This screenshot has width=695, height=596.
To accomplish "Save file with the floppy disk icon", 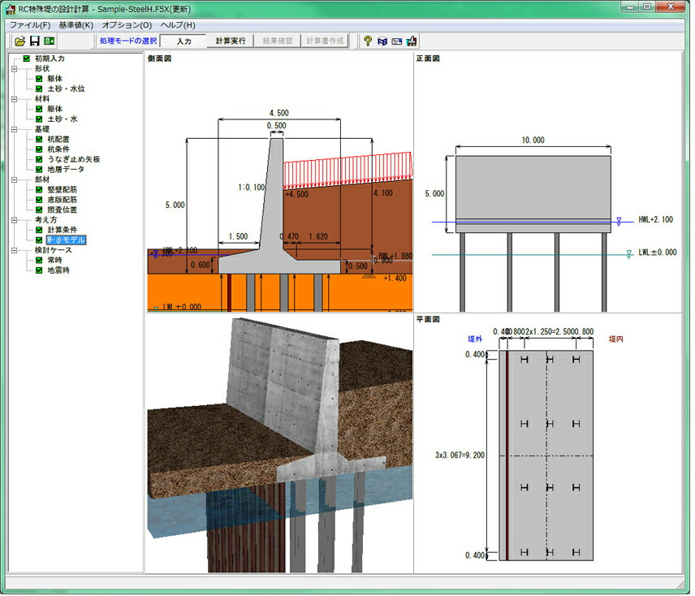I will (x=35, y=41).
